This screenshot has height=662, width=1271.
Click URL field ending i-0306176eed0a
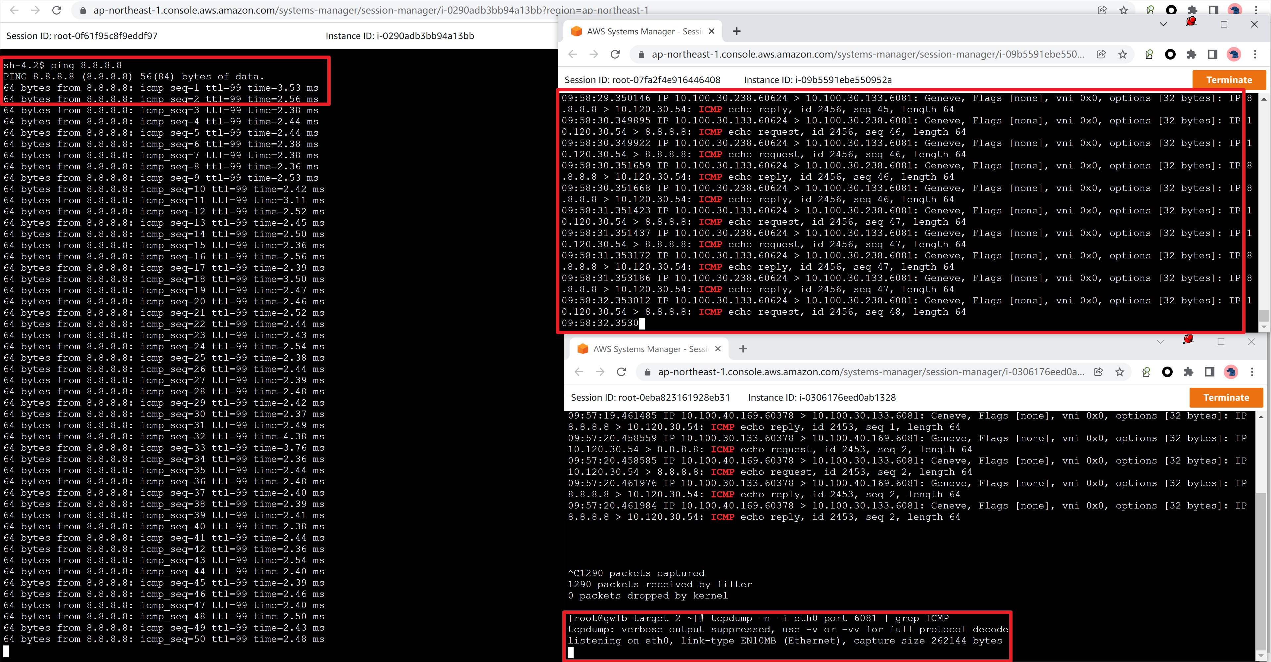tap(871, 372)
